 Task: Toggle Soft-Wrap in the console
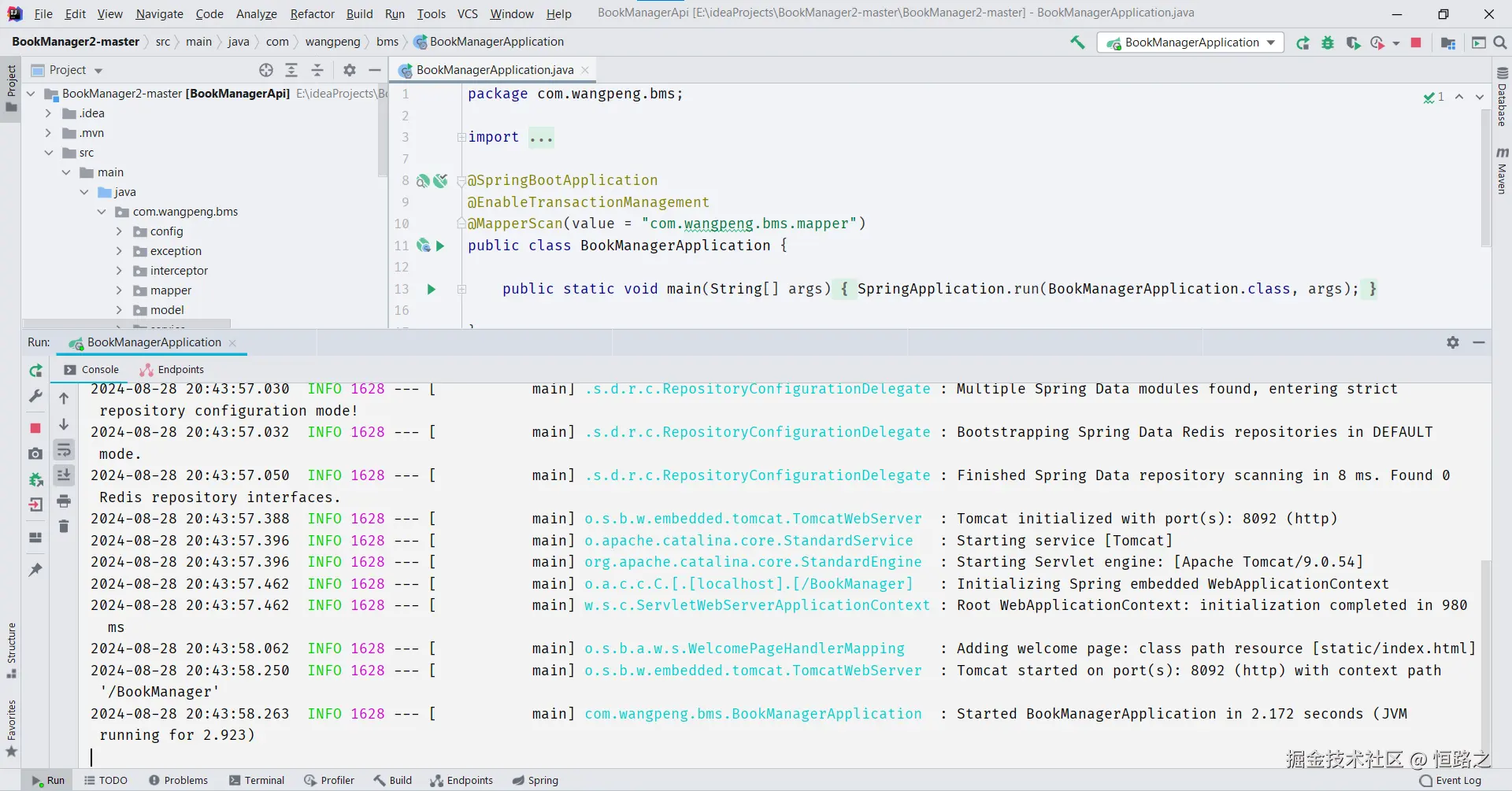[64, 450]
